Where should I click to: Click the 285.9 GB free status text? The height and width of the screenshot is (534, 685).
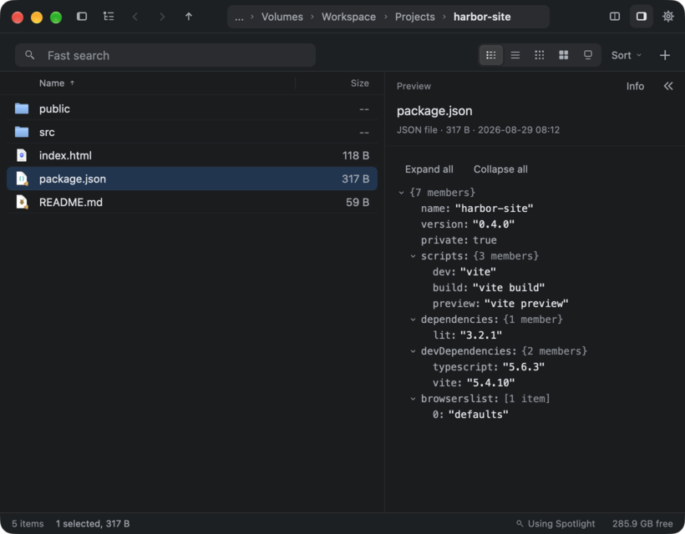[642, 523]
